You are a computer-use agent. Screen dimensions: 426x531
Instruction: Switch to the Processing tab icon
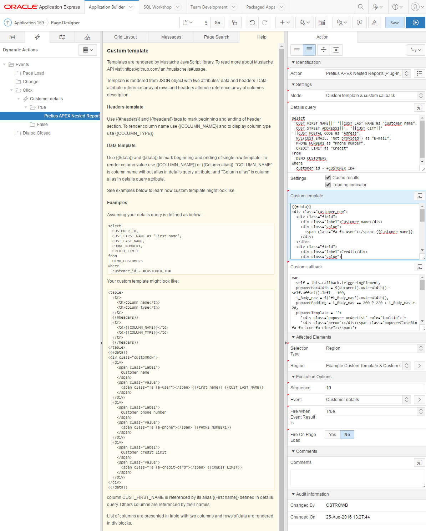(62, 37)
